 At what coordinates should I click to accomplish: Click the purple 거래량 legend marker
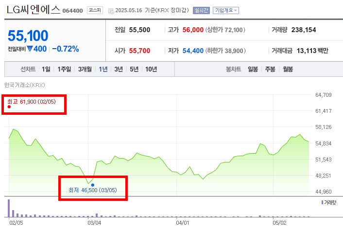pyautogui.click(x=322, y=202)
